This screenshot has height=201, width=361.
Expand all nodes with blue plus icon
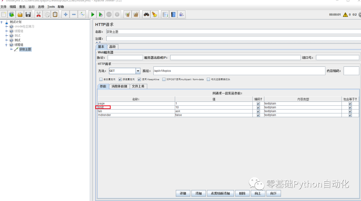(66, 14)
